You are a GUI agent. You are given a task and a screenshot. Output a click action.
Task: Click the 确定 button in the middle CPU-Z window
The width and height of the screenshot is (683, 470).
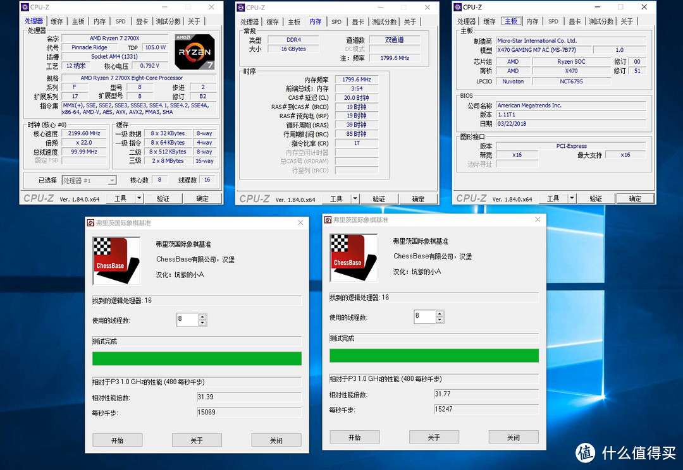coord(418,199)
